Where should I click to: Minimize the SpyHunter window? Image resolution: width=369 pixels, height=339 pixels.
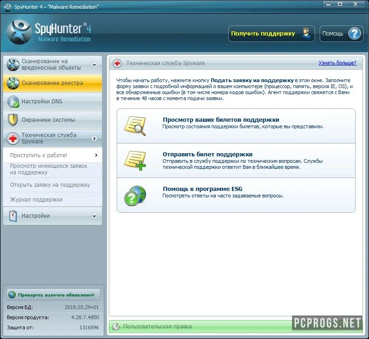(x=328, y=4)
